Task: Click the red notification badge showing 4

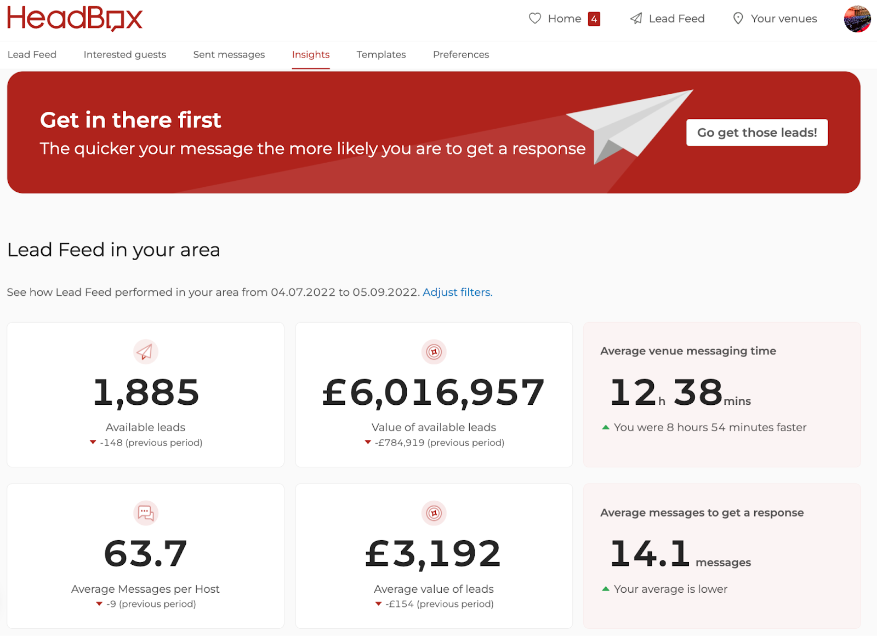Action: 594,19
